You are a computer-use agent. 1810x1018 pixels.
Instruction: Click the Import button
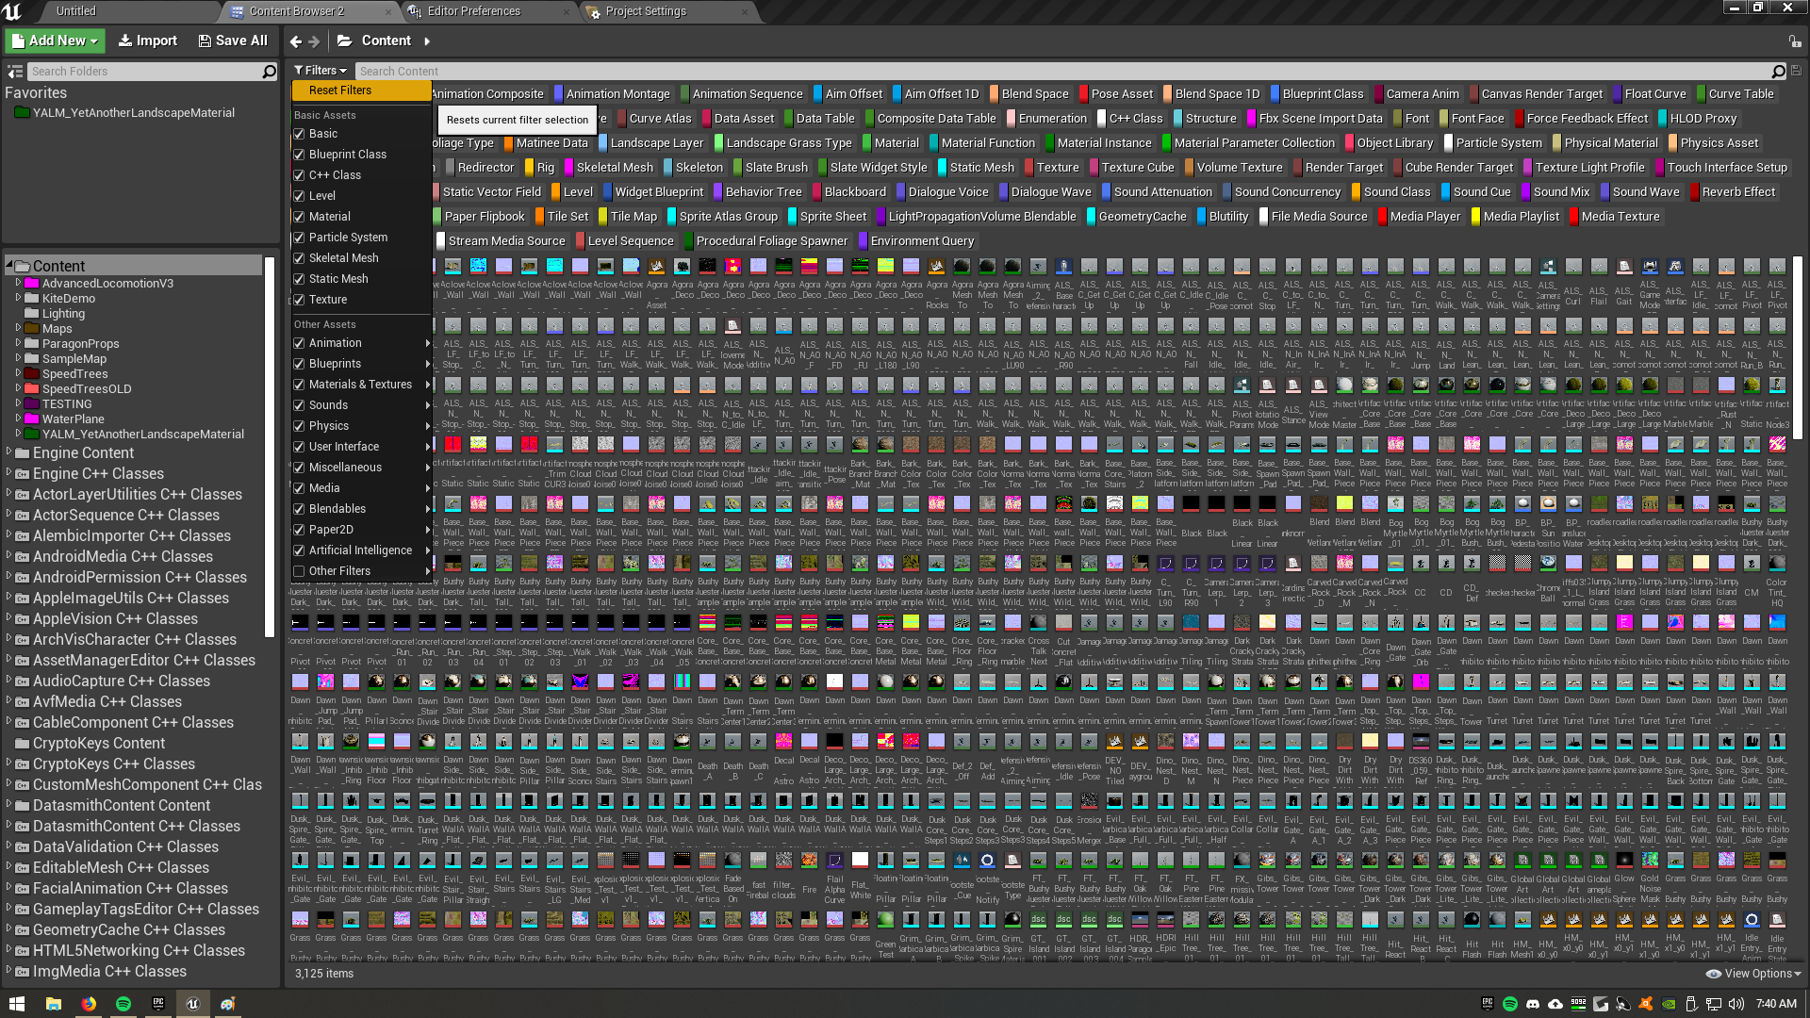pos(147,41)
